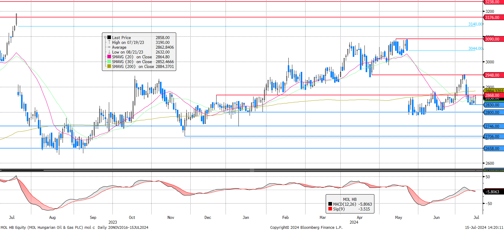The width and height of the screenshot is (504, 230).
Task: Click the MOL HB Equity footer description
Action: click(74, 227)
